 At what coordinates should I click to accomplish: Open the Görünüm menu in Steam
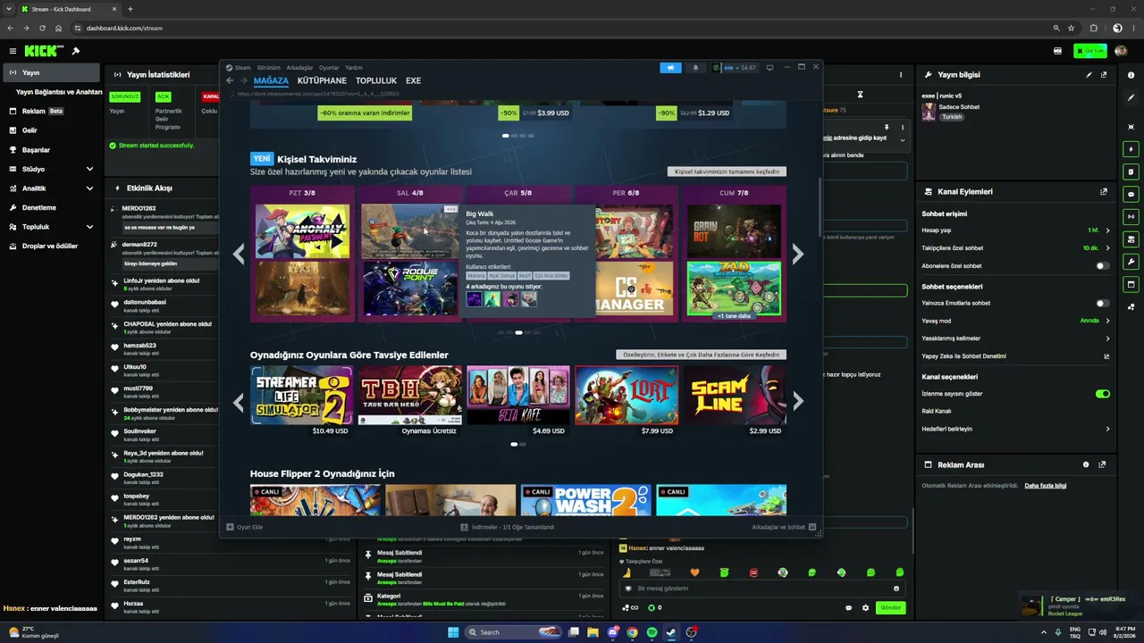(x=269, y=68)
